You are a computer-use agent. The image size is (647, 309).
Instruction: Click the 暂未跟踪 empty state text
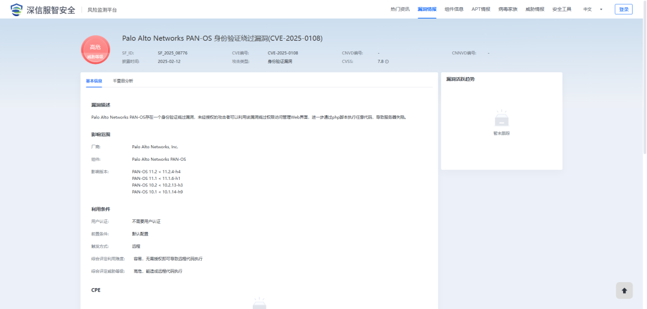(x=501, y=133)
